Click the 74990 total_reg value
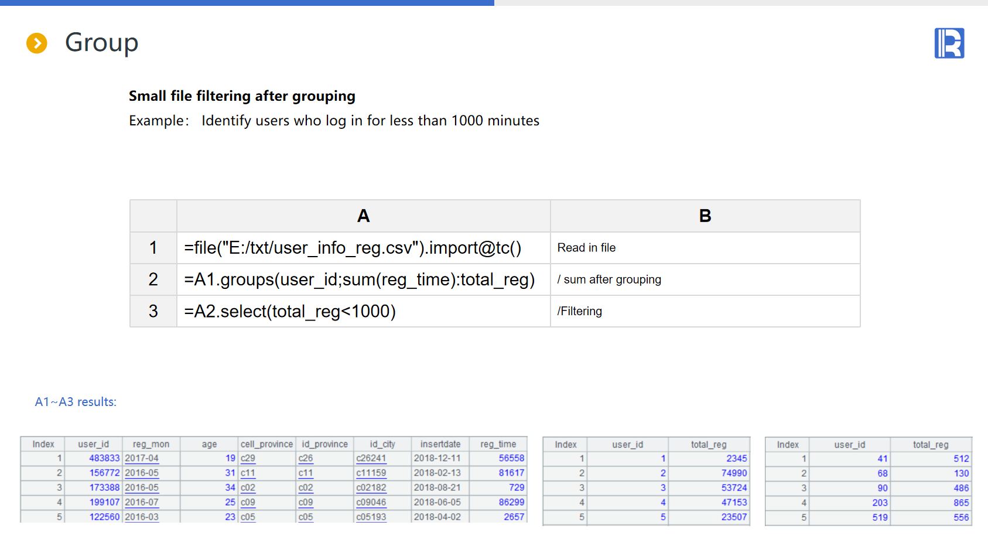This screenshot has height=556, width=988. point(734,473)
